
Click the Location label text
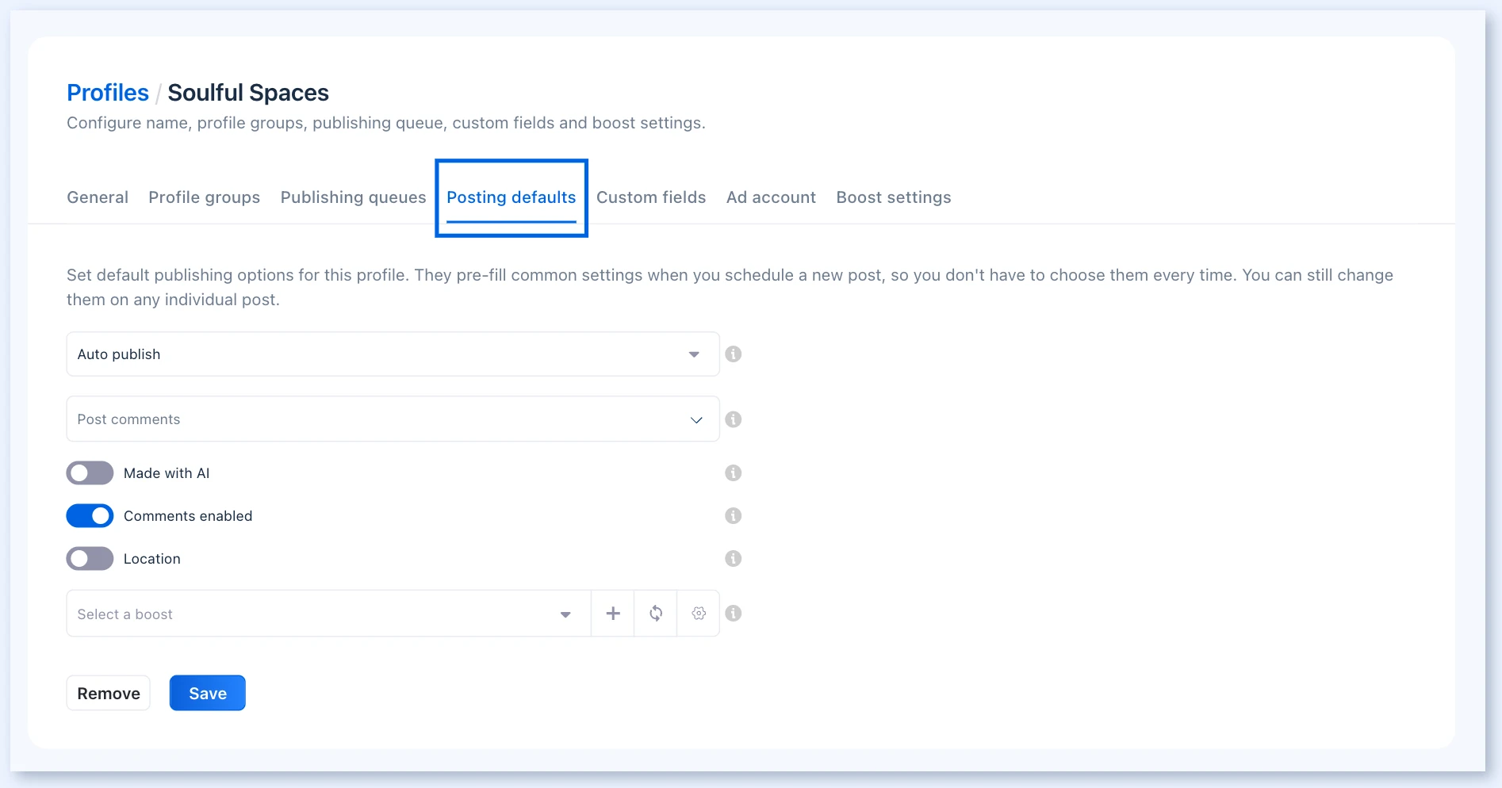tap(152, 559)
